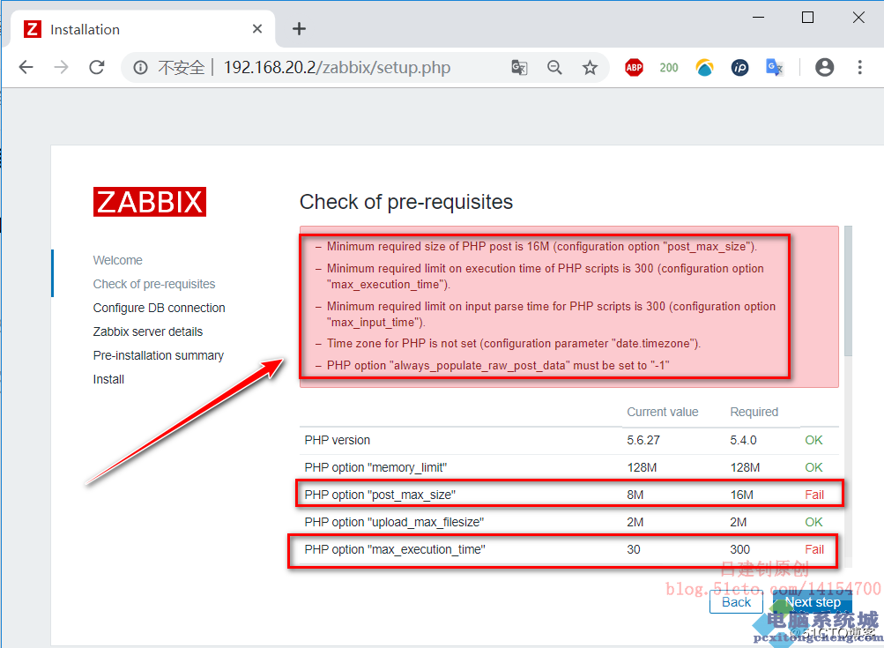
Task: Select the Install step in sidebar
Action: point(108,379)
